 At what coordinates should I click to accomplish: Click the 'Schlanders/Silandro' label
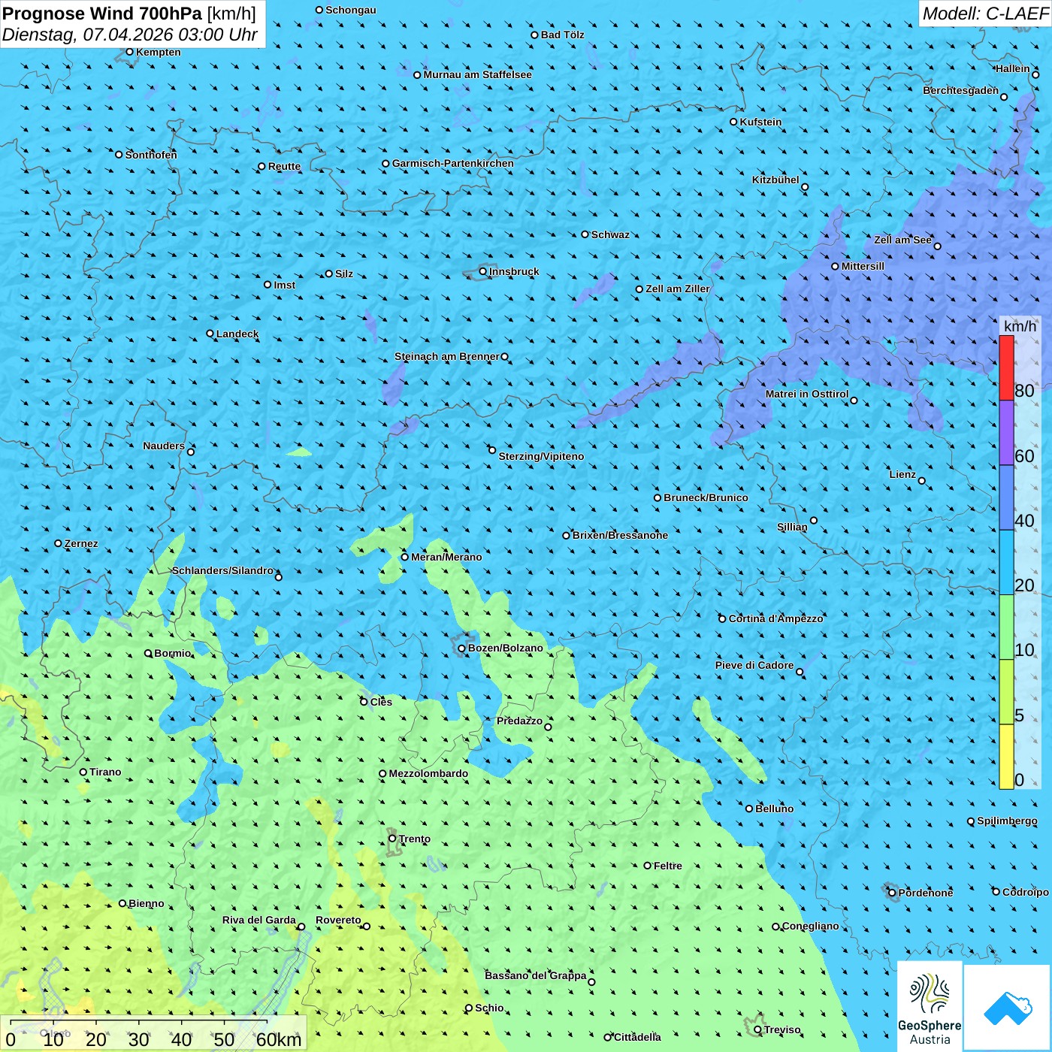pos(222,570)
